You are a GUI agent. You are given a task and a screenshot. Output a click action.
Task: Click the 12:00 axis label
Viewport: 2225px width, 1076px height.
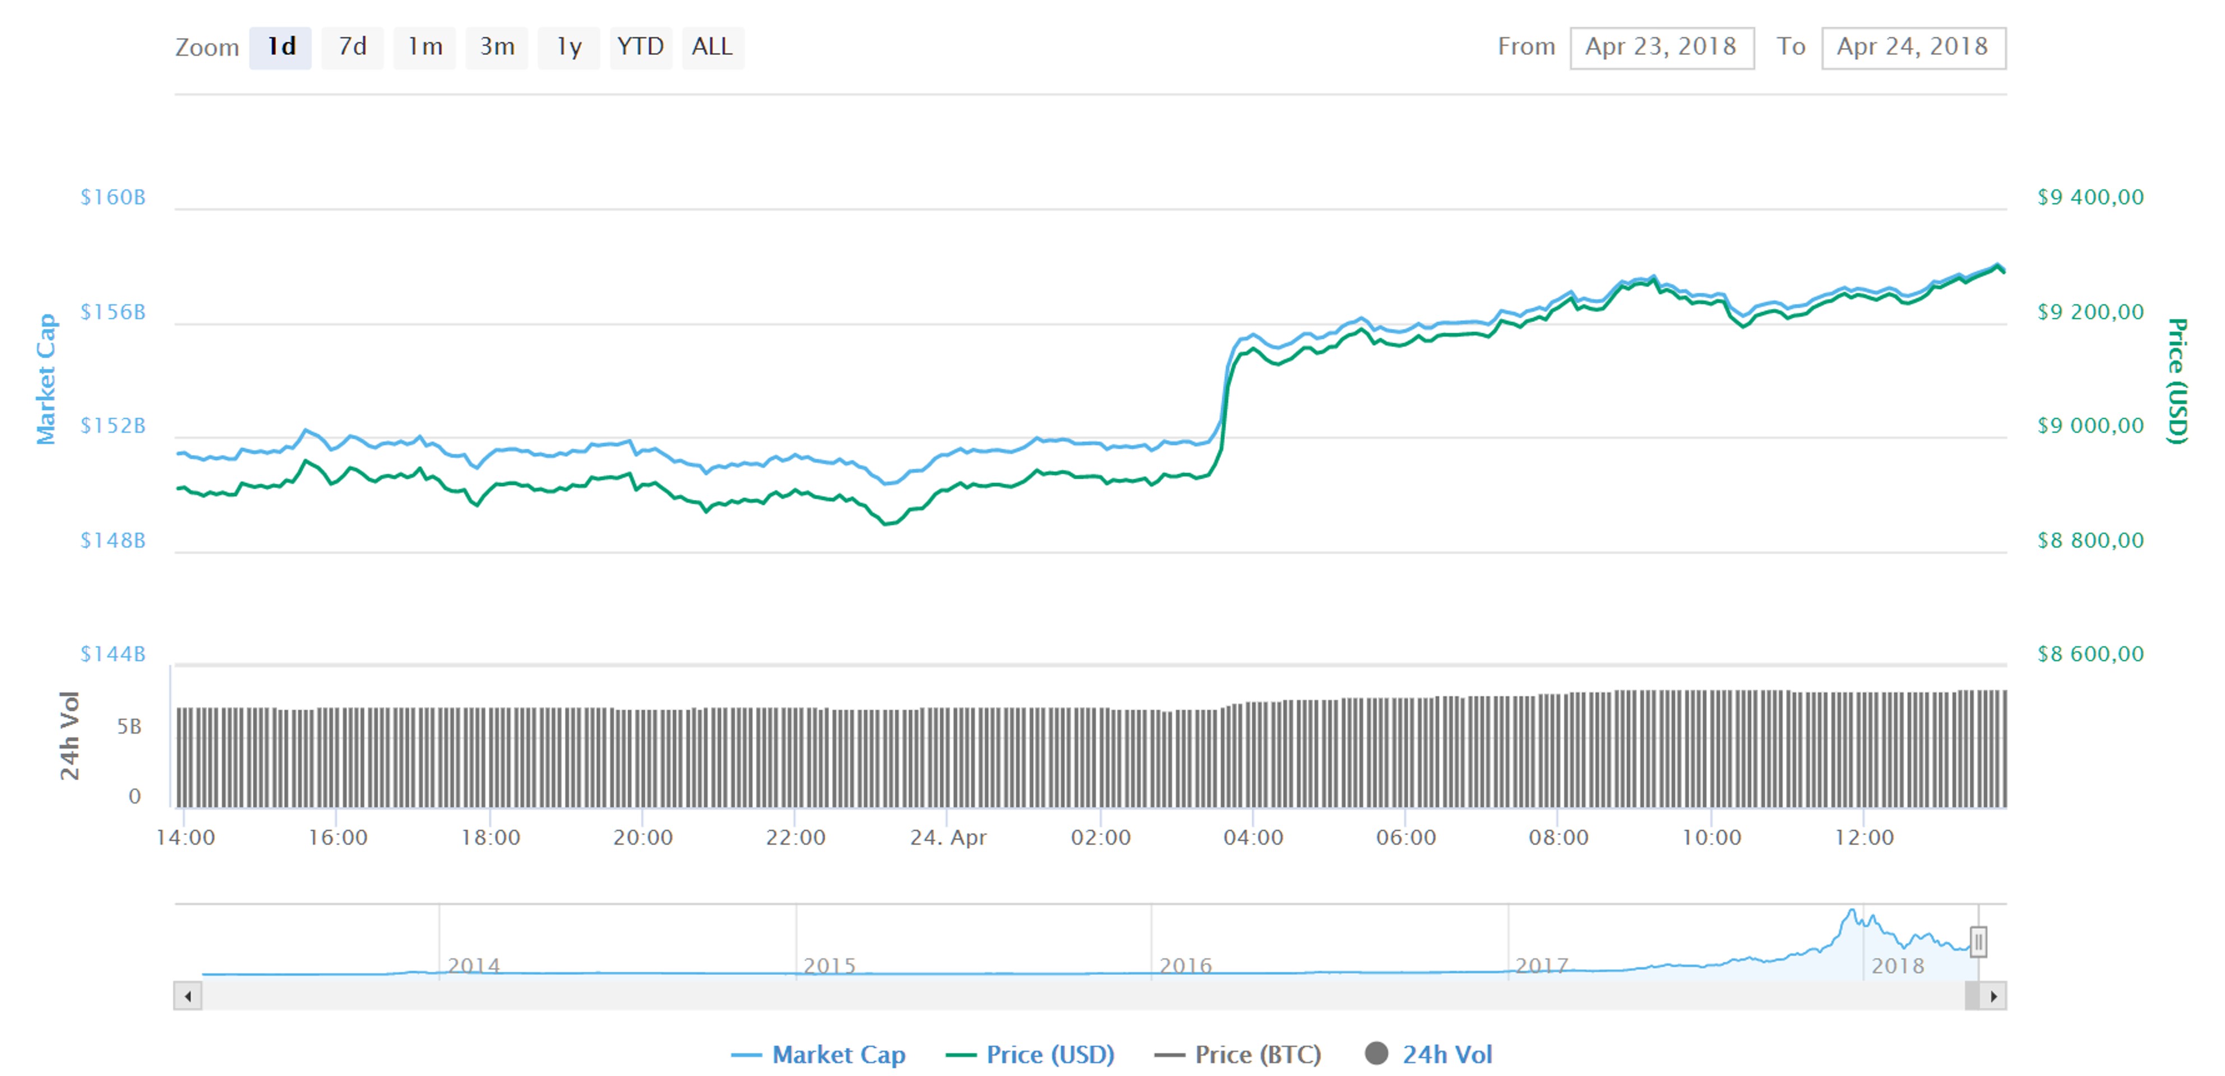[1864, 837]
